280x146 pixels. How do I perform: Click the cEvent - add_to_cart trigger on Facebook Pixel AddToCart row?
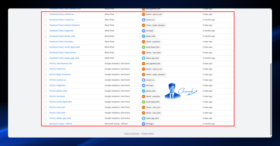tap(153, 14)
